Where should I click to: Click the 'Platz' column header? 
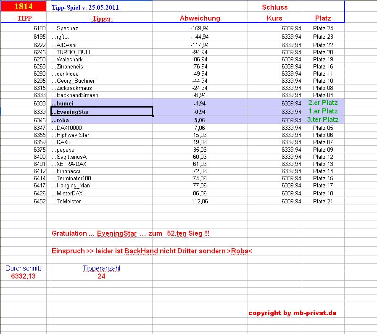click(x=323, y=18)
